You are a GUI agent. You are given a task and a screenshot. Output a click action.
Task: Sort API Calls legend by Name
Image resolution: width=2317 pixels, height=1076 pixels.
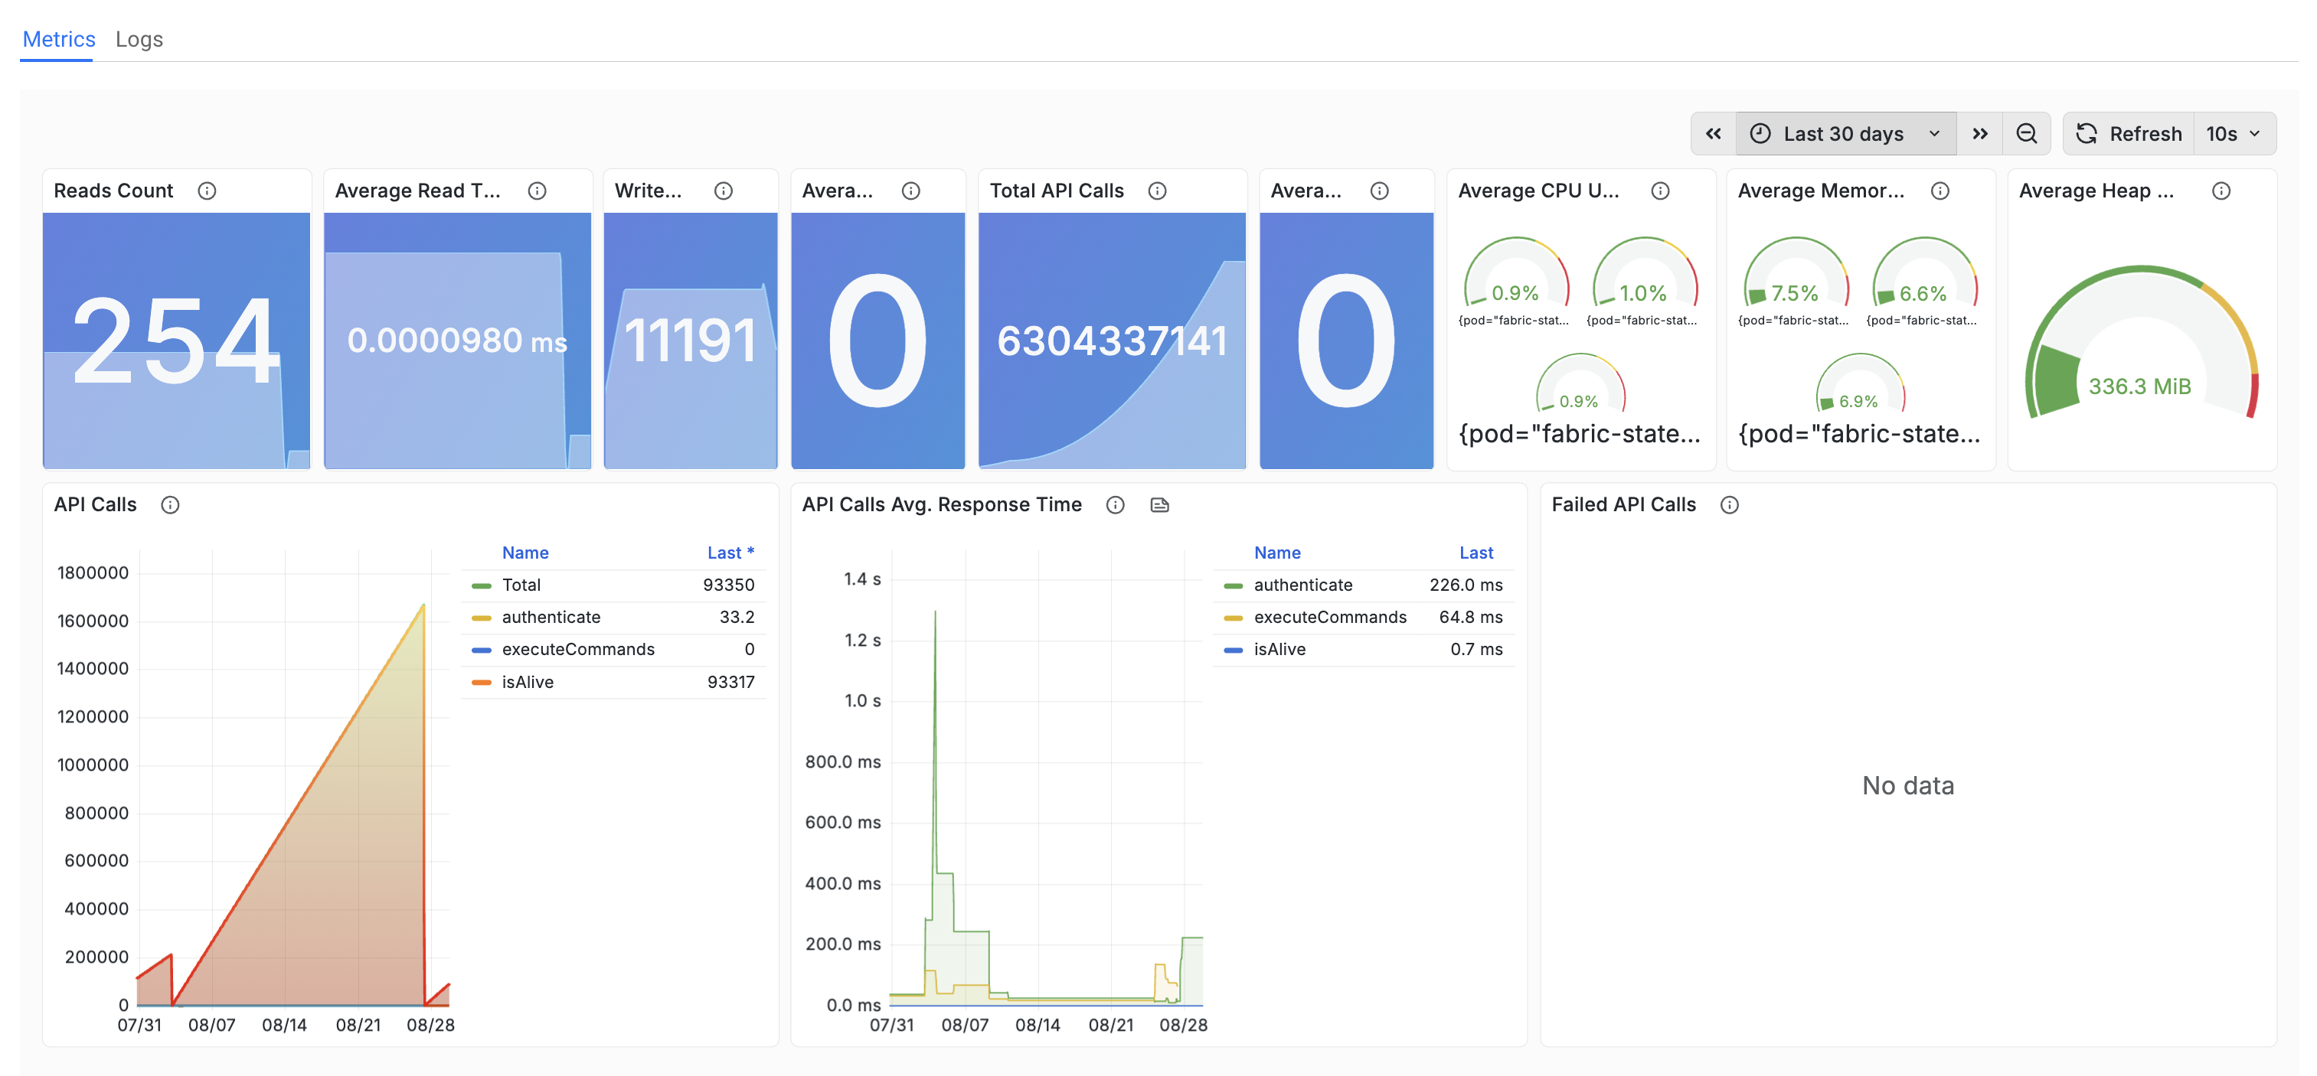[525, 553]
